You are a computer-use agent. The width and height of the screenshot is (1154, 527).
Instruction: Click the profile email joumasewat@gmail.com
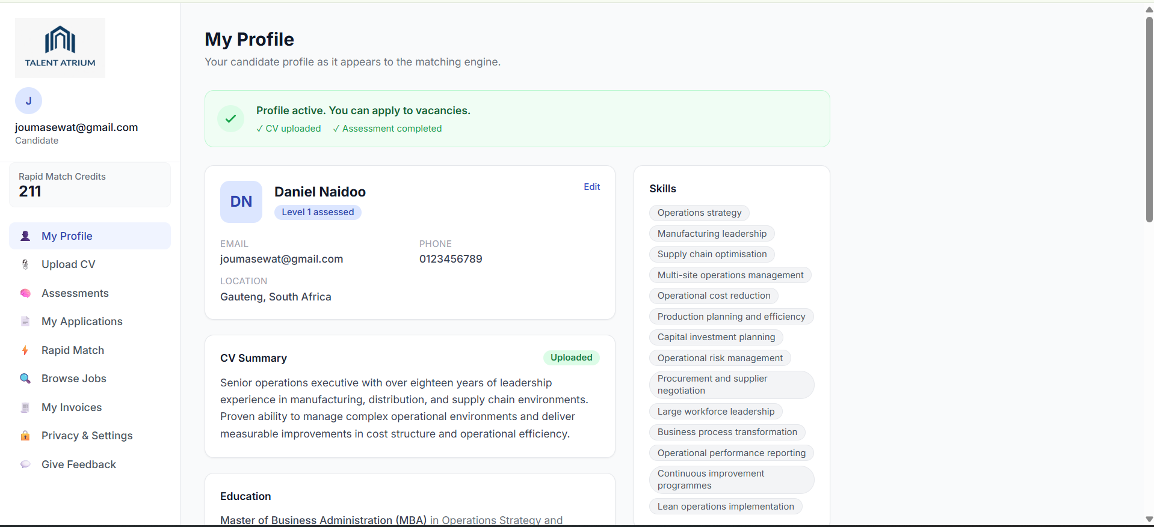(x=282, y=259)
